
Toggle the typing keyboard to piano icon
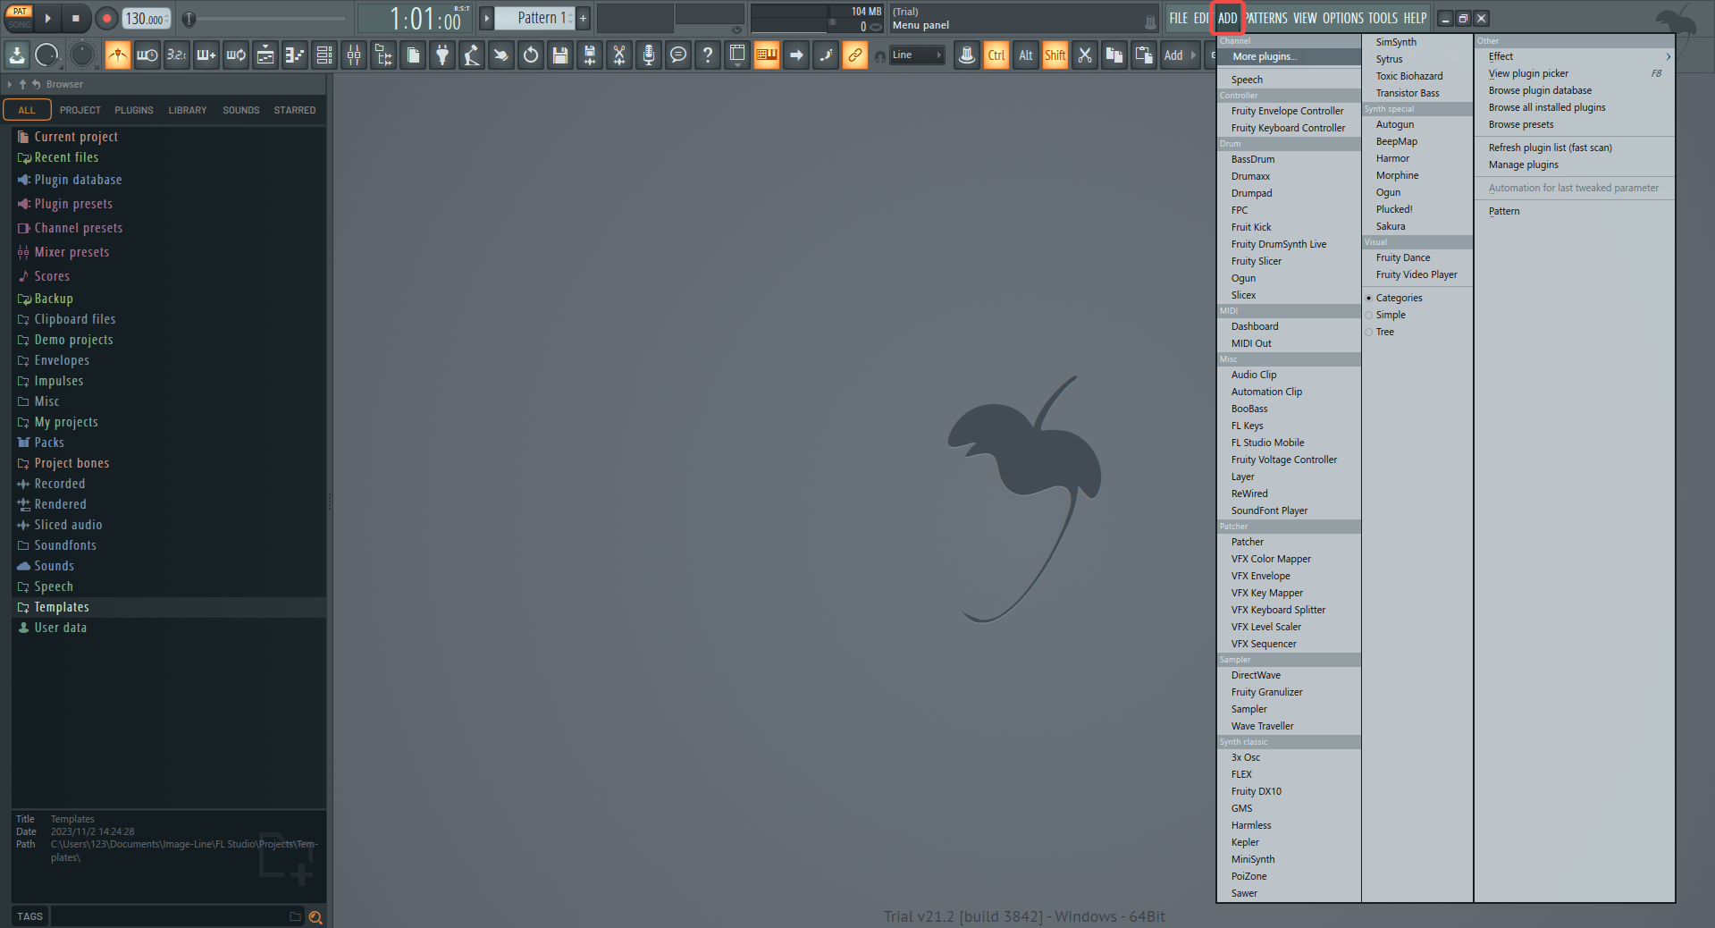(766, 55)
